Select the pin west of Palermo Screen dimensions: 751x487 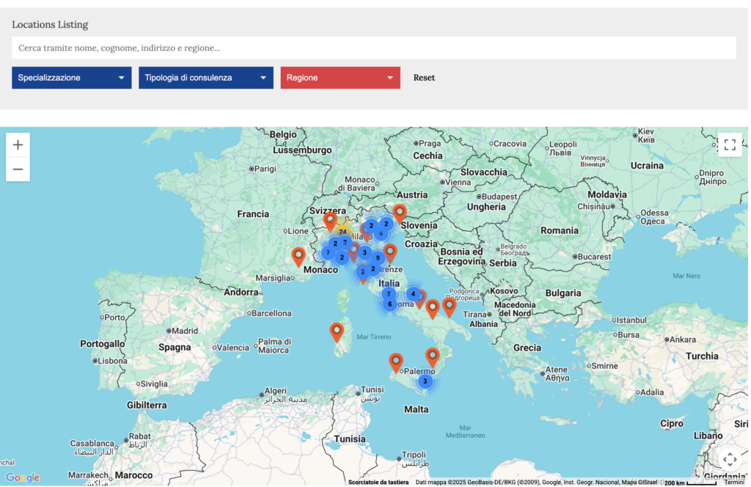tap(396, 362)
